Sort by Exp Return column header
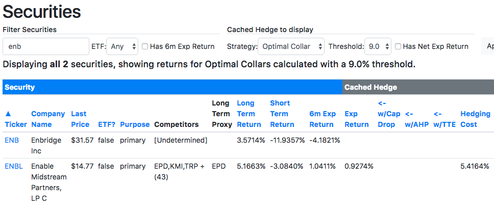The height and width of the screenshot is (210, 494). (357, 119)
